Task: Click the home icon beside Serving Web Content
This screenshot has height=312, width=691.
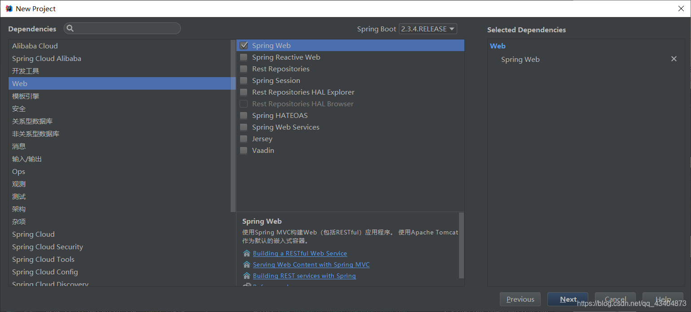Action: tap(246, 264)
